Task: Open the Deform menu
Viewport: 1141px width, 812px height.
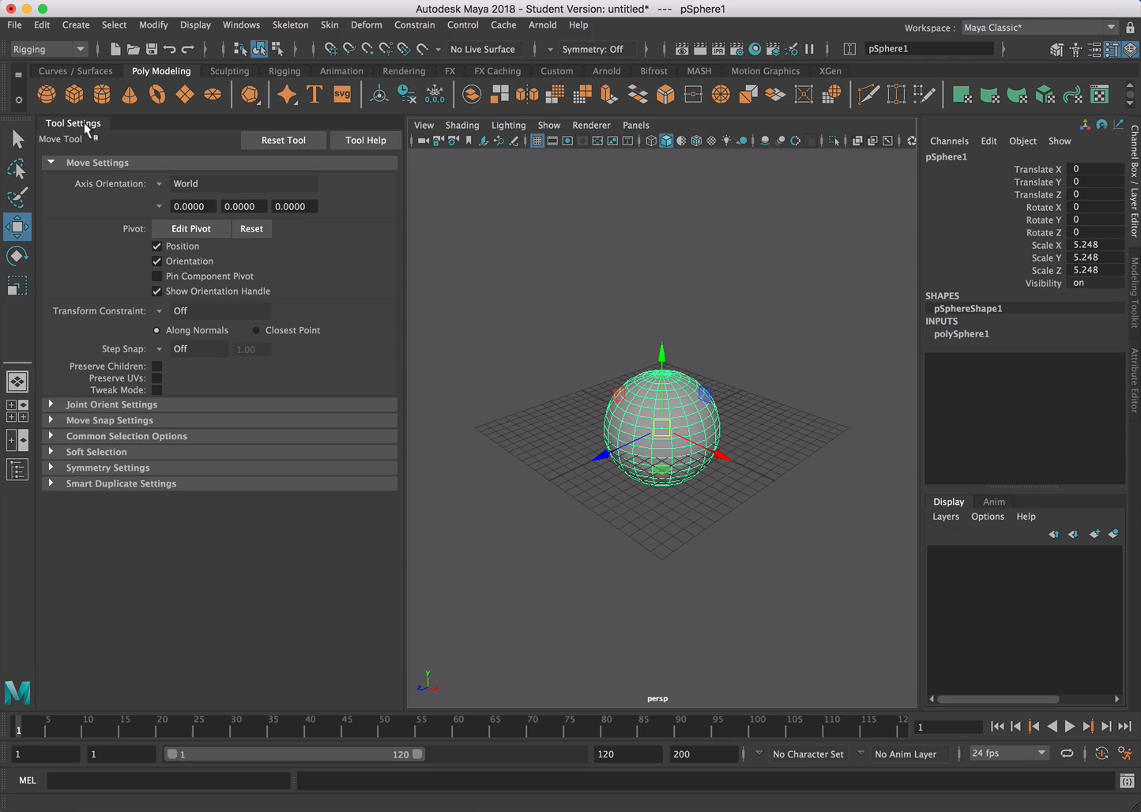Action: click(366, 24)
